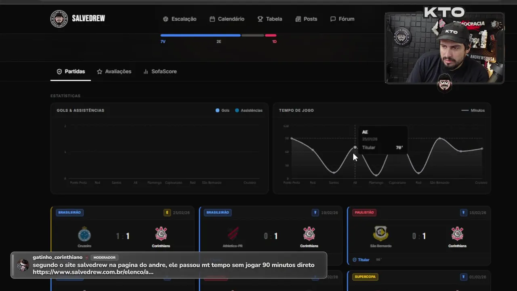Click the São Bernardo club crest
Viewport: 517px width, 291px height.
click(380, 234)
